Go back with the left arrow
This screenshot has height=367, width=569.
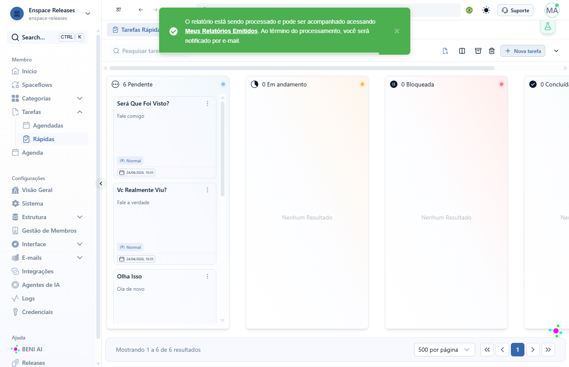point(141,10)
